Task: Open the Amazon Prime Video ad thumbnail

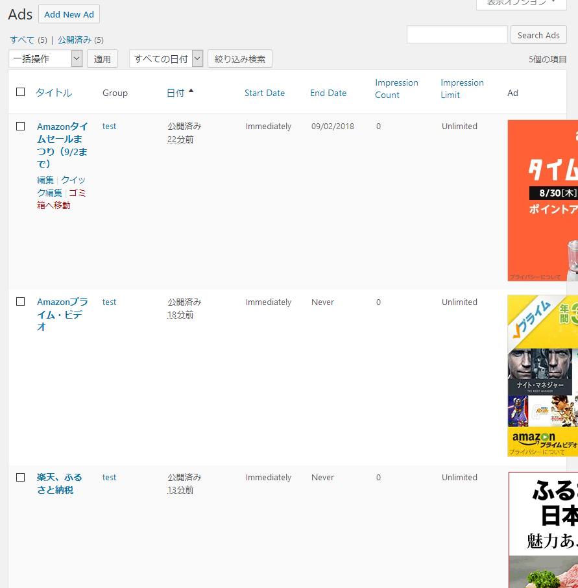Action: click(x=543, y=376)
